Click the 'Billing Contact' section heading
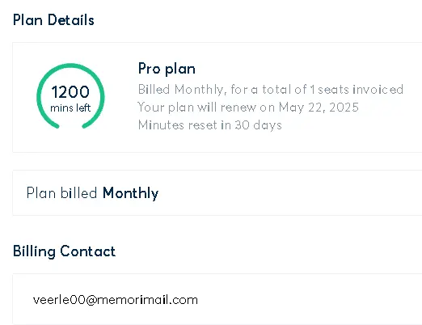422x325 pixels. [64, 251]
